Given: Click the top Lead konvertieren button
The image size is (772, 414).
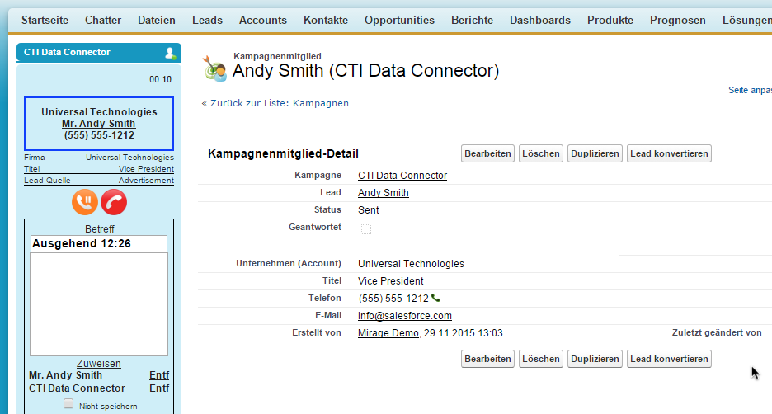Looking at the screenshot, I should 669,153.
